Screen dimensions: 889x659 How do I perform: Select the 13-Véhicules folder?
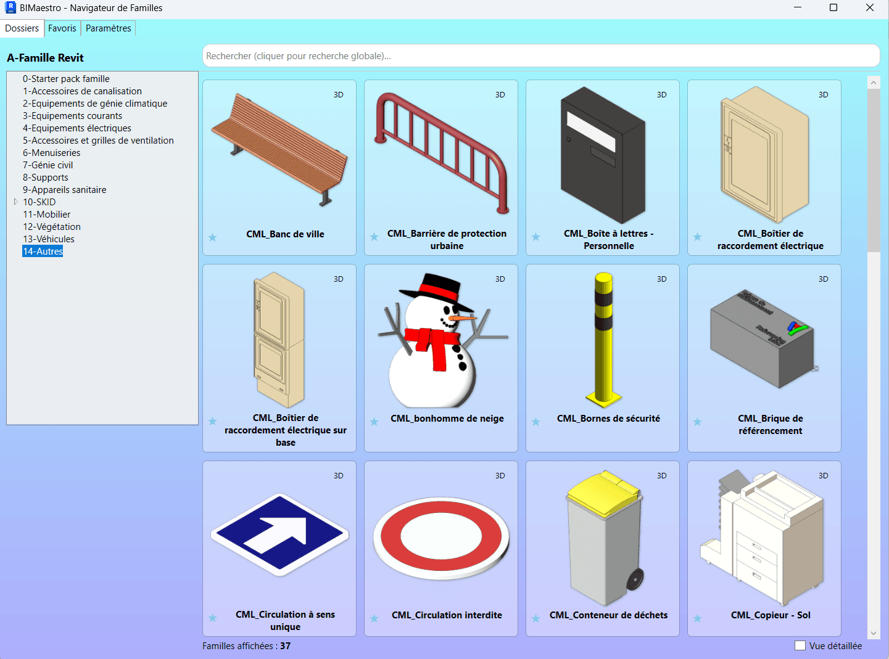coord(49,239)
